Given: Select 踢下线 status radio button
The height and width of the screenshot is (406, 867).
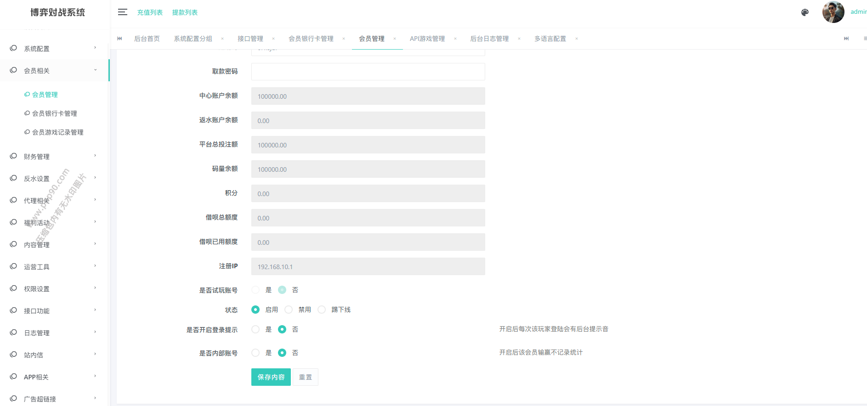Looking at the screenshot, I should pyautogui.click(x=322, y=310).
